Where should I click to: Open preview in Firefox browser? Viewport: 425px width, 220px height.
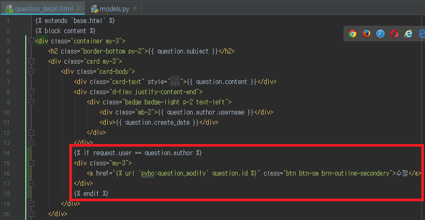[x=367, y=34]
